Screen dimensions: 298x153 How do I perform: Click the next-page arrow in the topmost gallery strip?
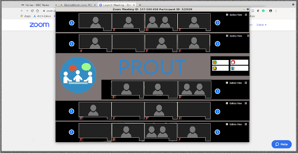point(217,23)
